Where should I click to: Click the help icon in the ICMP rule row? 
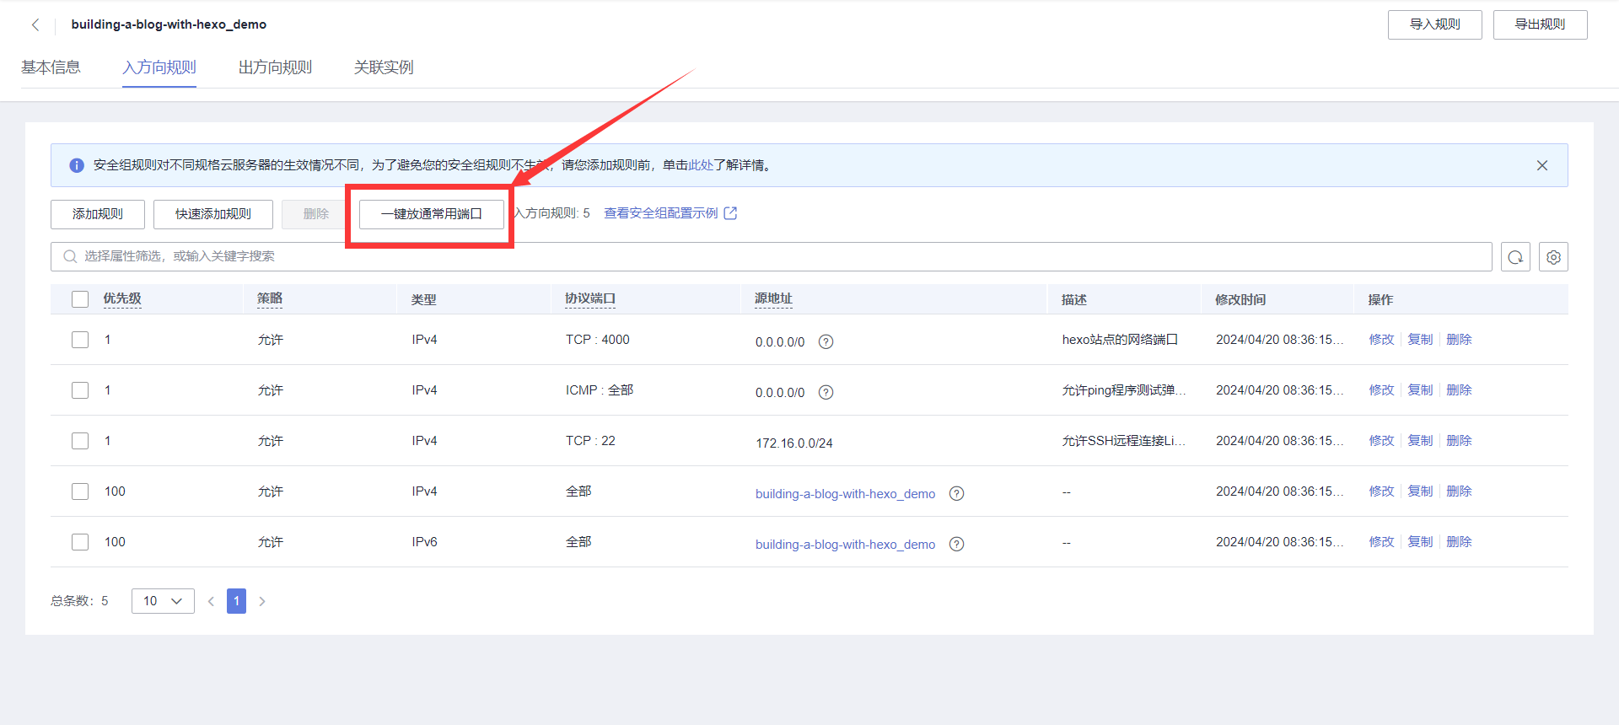click(826, 392)
